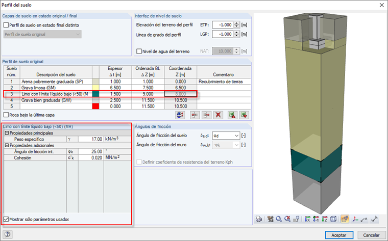
Task: Click the dimension line icon
Action: [x=375, y=219]
